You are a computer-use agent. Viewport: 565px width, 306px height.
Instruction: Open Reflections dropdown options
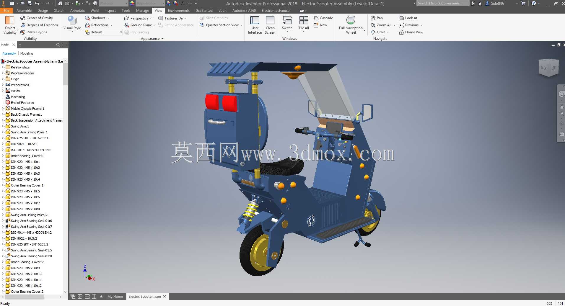coord(99,25)
